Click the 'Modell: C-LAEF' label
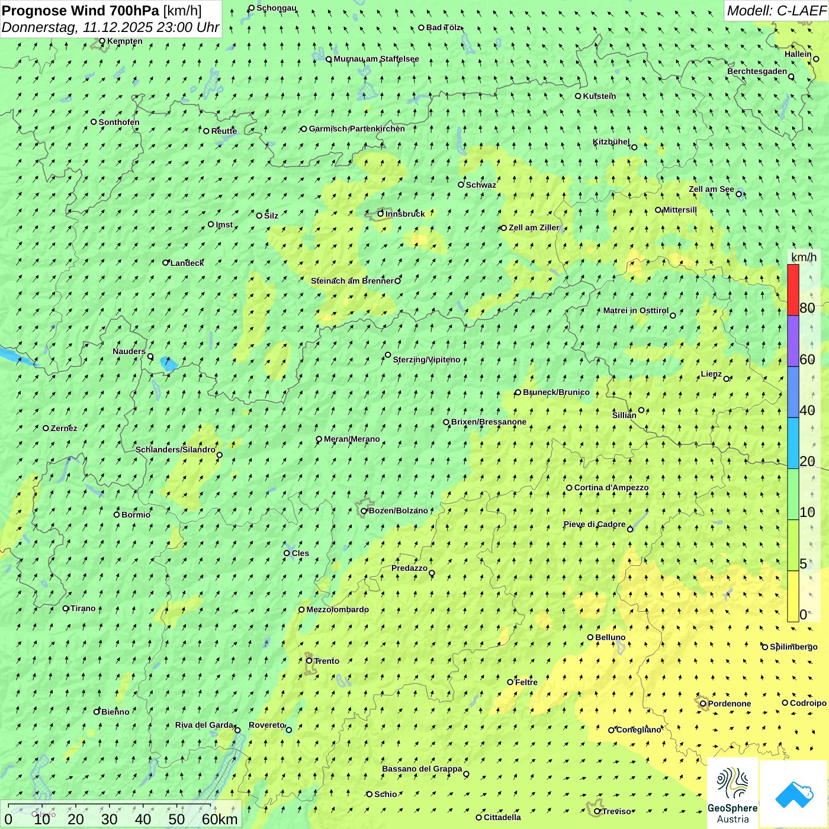 pyautogui.click(x=776, y=11)
